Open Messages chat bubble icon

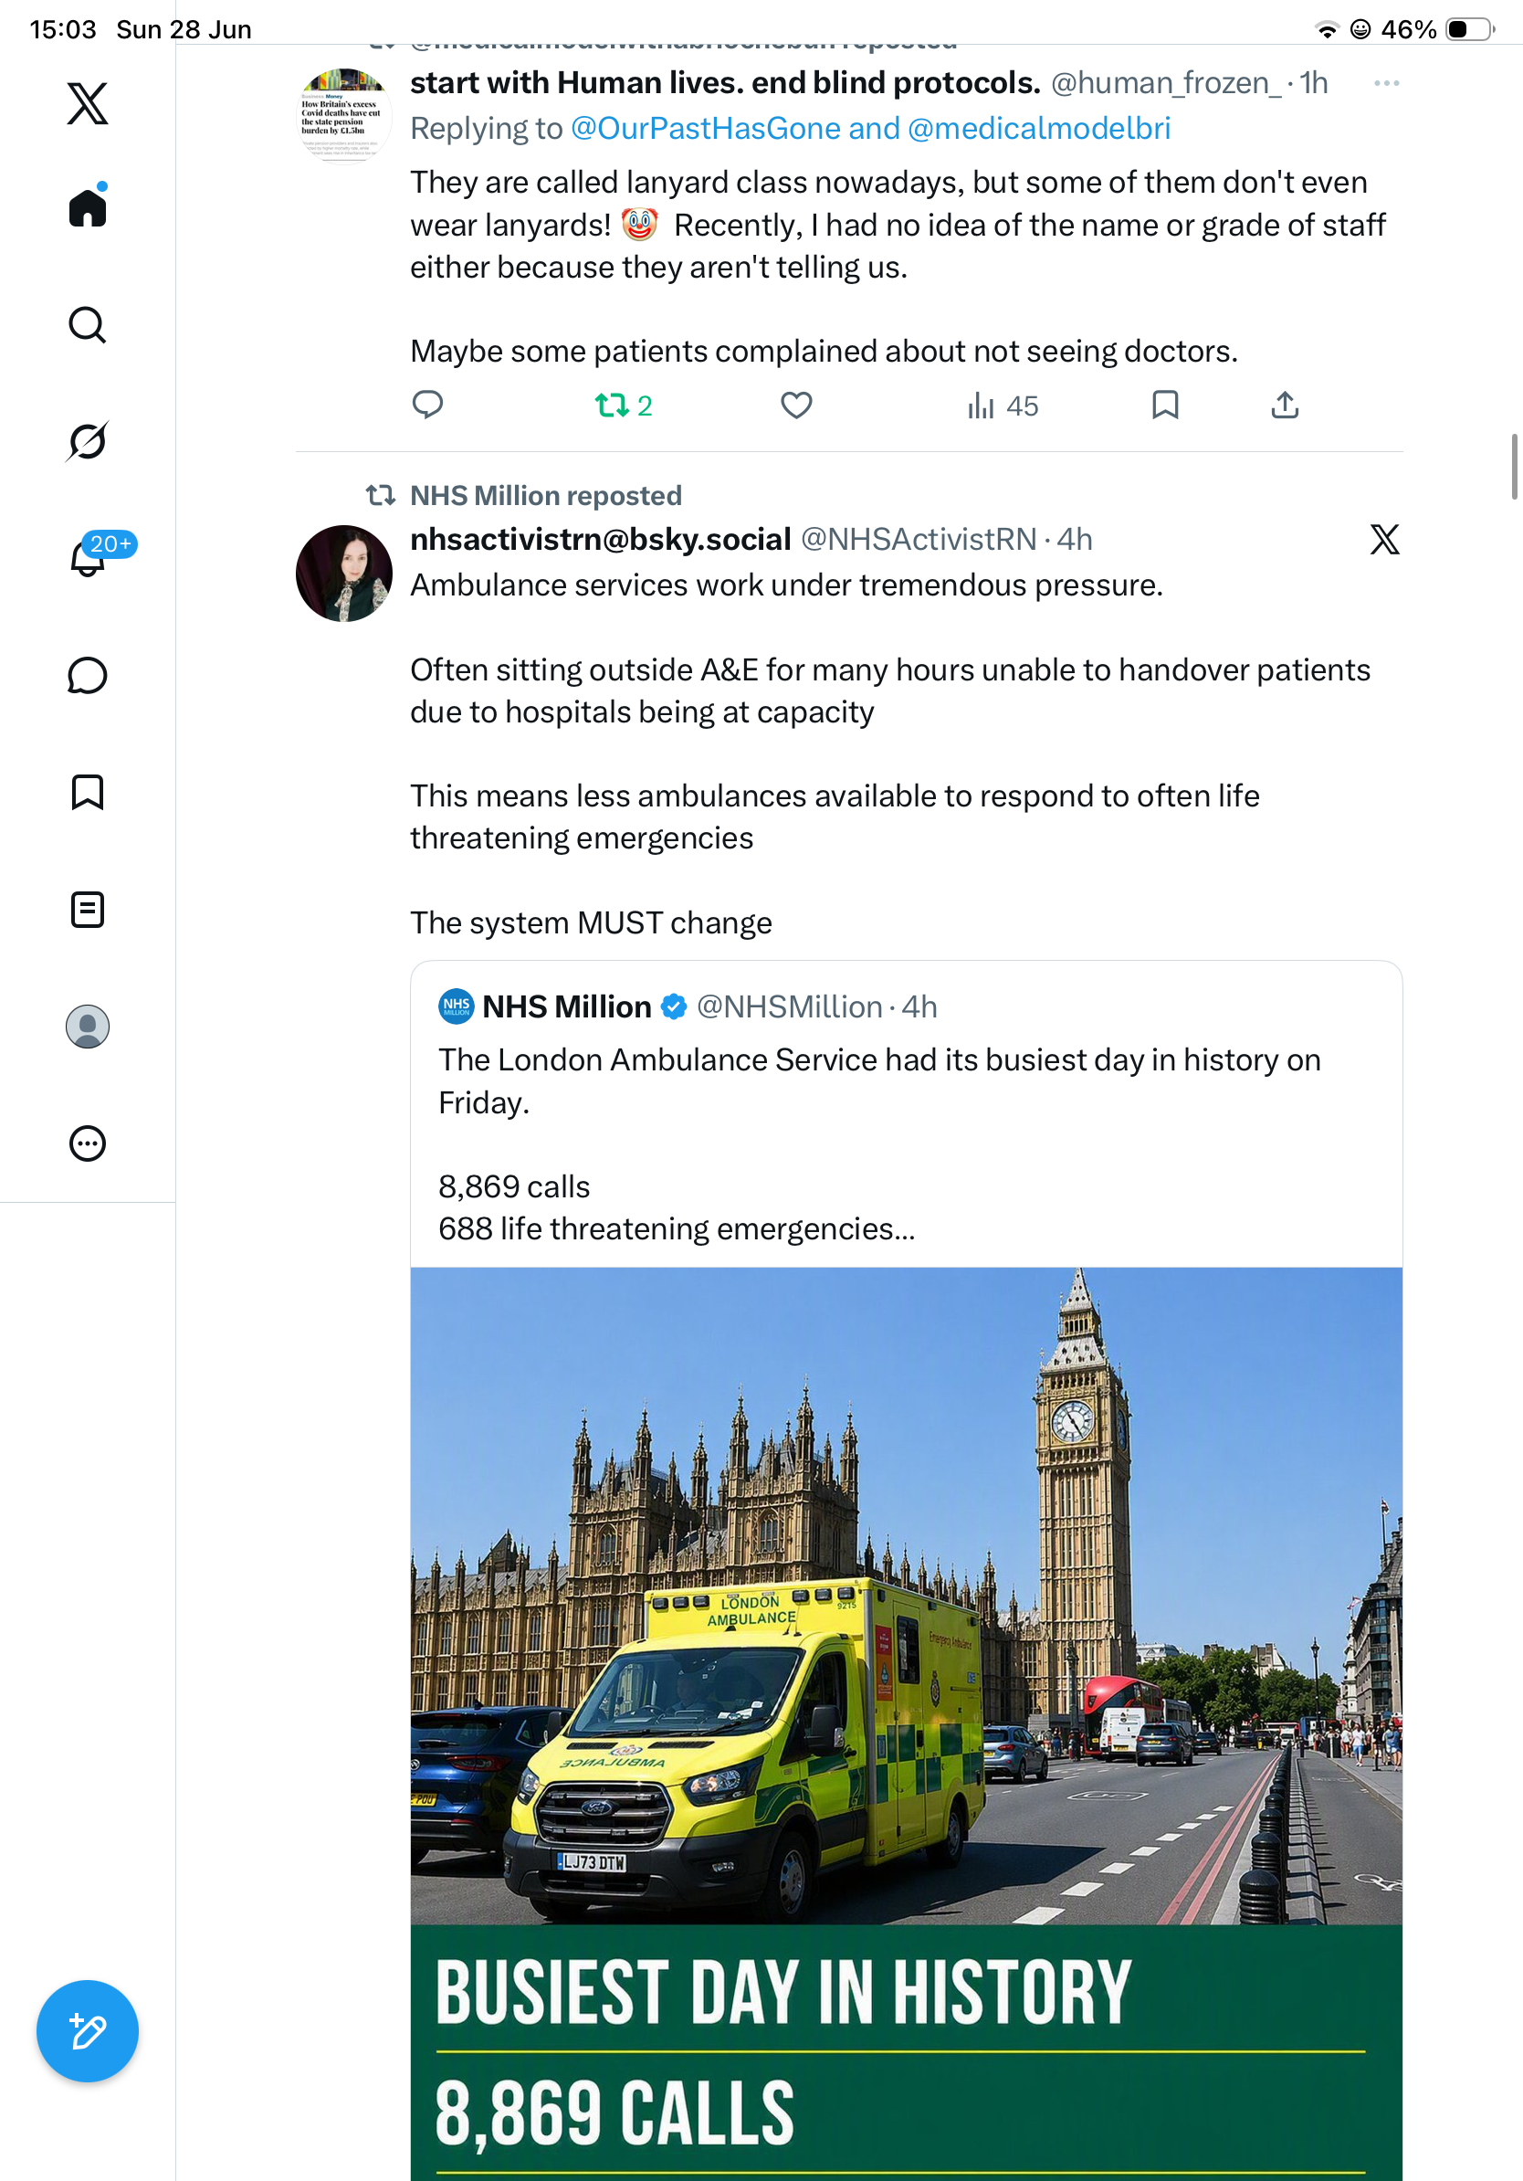(x=88, y=675)
